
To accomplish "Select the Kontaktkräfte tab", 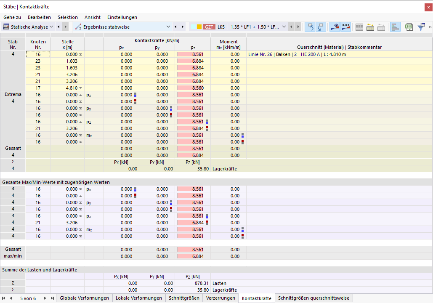I will click(257, 298).
